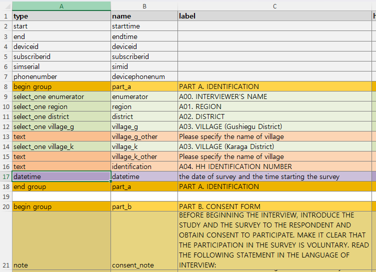The width and height of the screenshot is (376, 272).
Task: Select 'identification' cell in column B
Action: [144, 166]
